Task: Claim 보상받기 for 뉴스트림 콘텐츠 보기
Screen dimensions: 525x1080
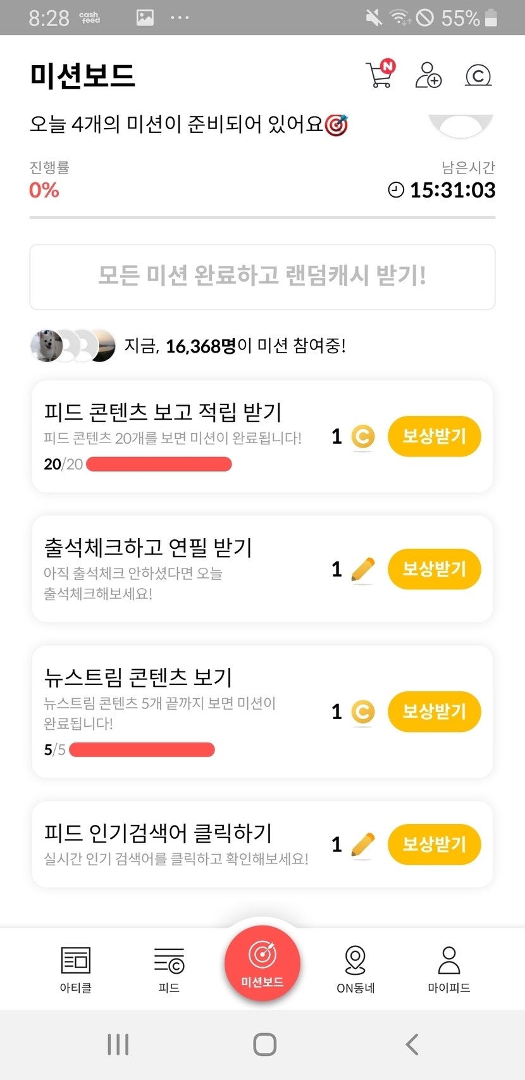Action: (x=434, y=712)
